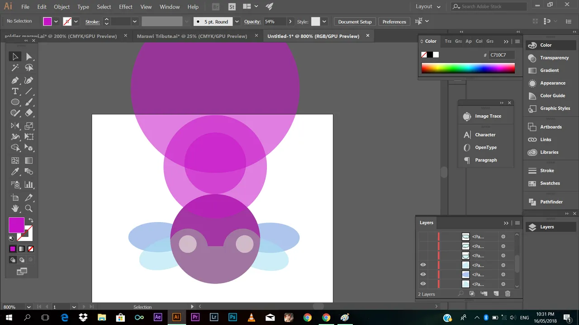Open the Effect menu
The image size is (579, 325).
pos(126,7)
